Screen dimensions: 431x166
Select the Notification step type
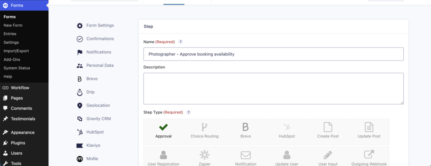(245, 157)
